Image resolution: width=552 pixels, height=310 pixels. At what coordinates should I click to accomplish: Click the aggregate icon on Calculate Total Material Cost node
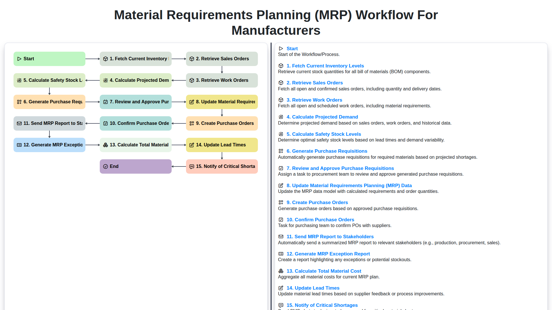pos(105,145)
